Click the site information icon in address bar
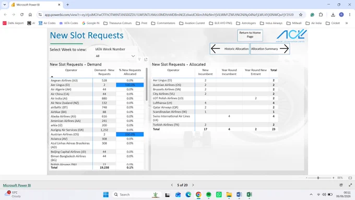 [x=40, y=15]
